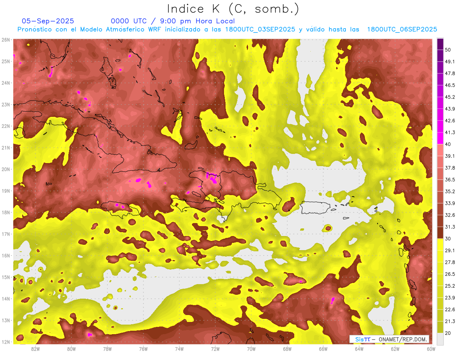Click color scale value 42.6
Screen dimensions: 458x354
point(450,121)
